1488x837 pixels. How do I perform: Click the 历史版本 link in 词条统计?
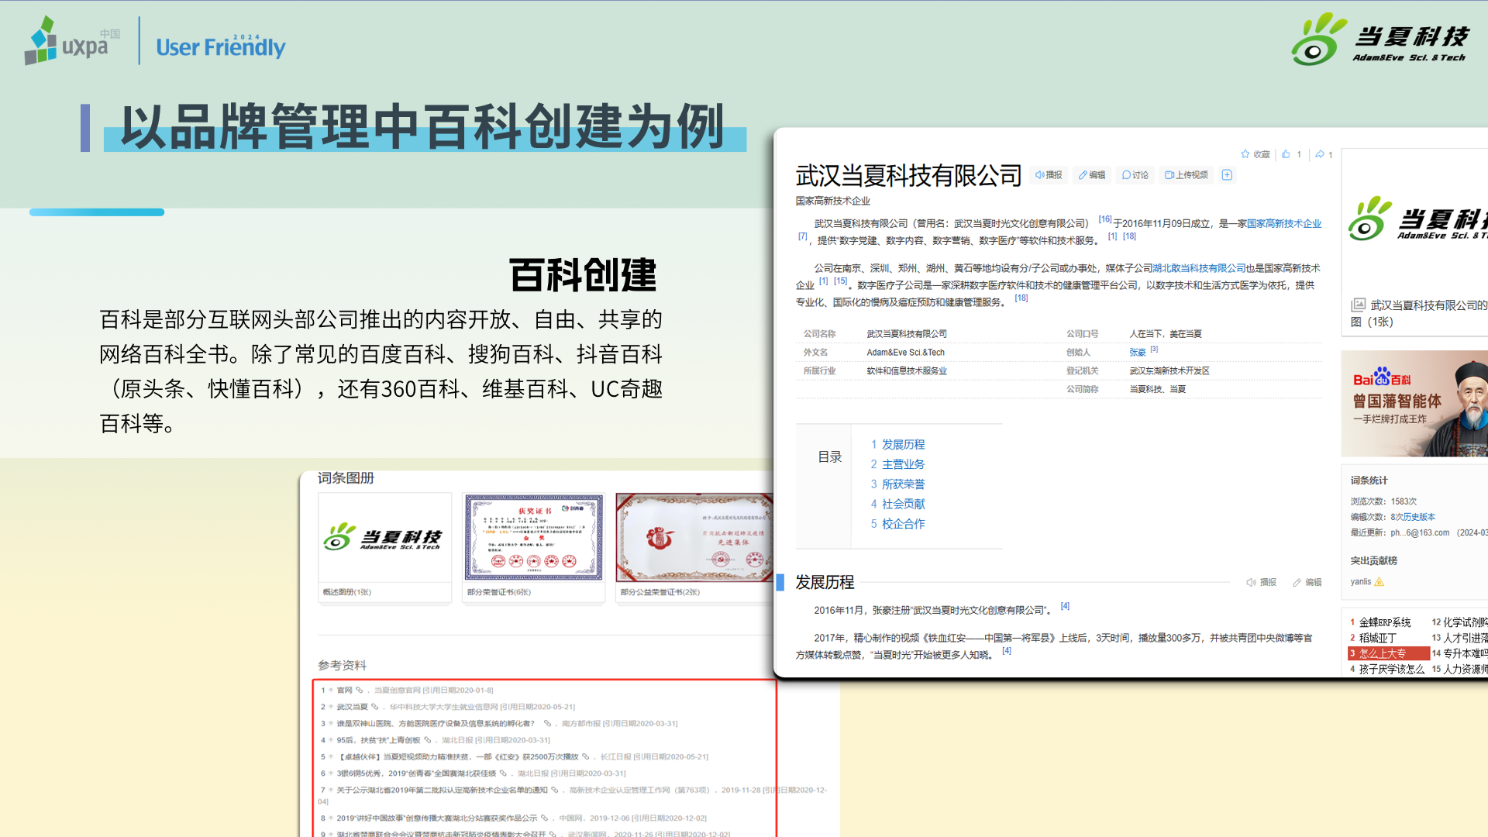[1419, 517]
